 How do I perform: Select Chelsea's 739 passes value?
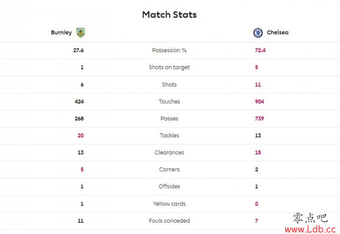[259, 119]
